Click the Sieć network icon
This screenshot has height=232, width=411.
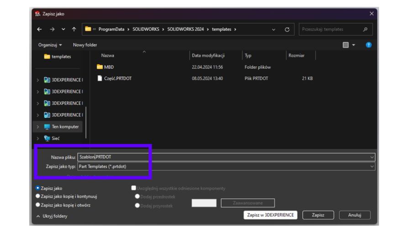coord(47,139)
